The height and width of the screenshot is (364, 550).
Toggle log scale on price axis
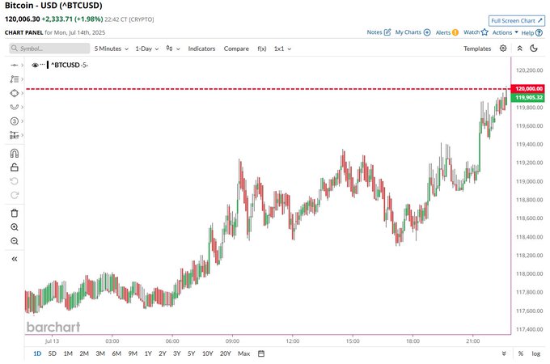coord(535,353)
